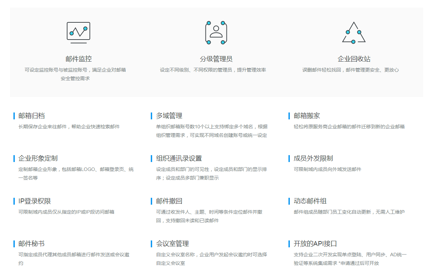The height and width of the screenshot is (280, 432).
Task: Select the 邮件监控 heading
Action: coord(78,59)
